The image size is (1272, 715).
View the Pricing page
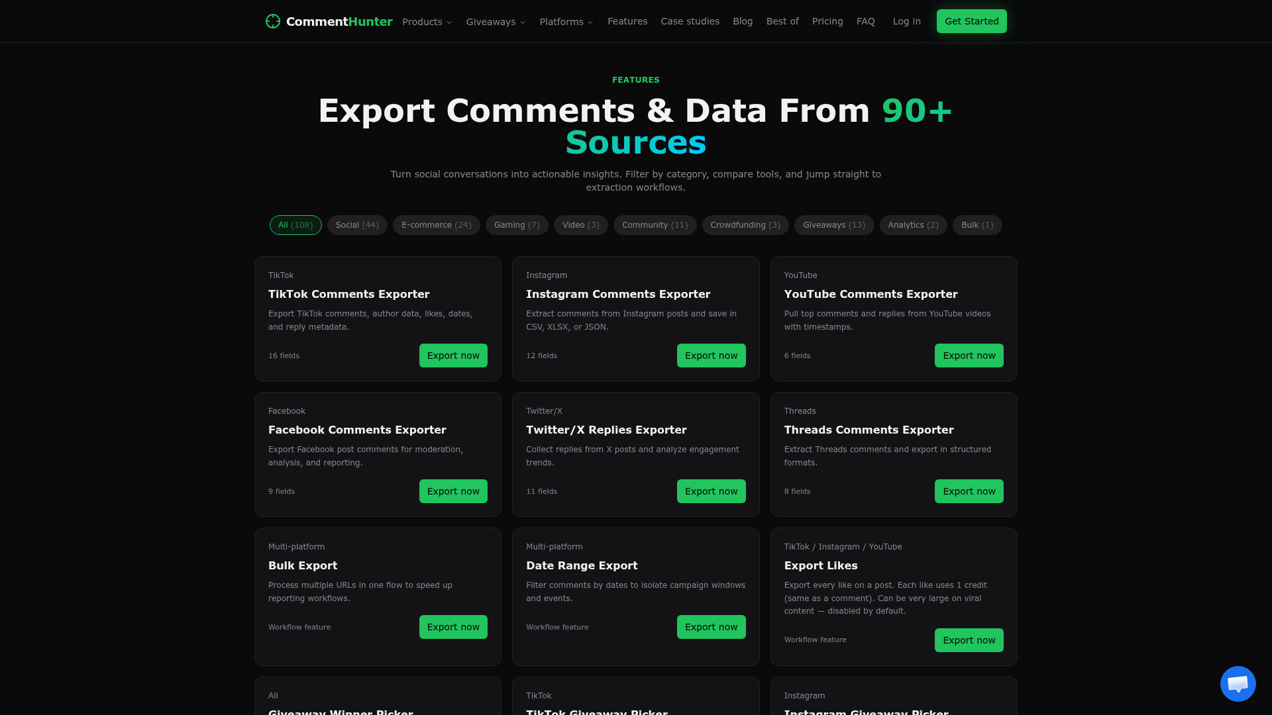click(x=827, y=21)
